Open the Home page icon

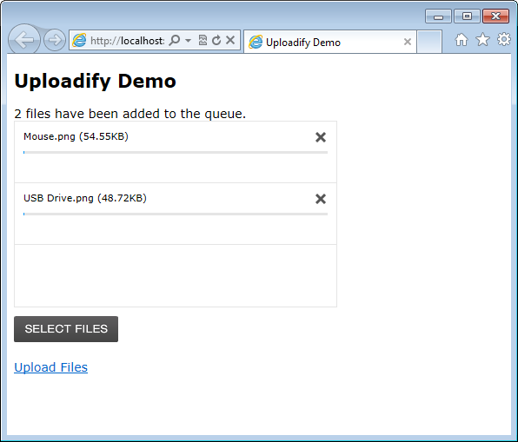point(462,40)
